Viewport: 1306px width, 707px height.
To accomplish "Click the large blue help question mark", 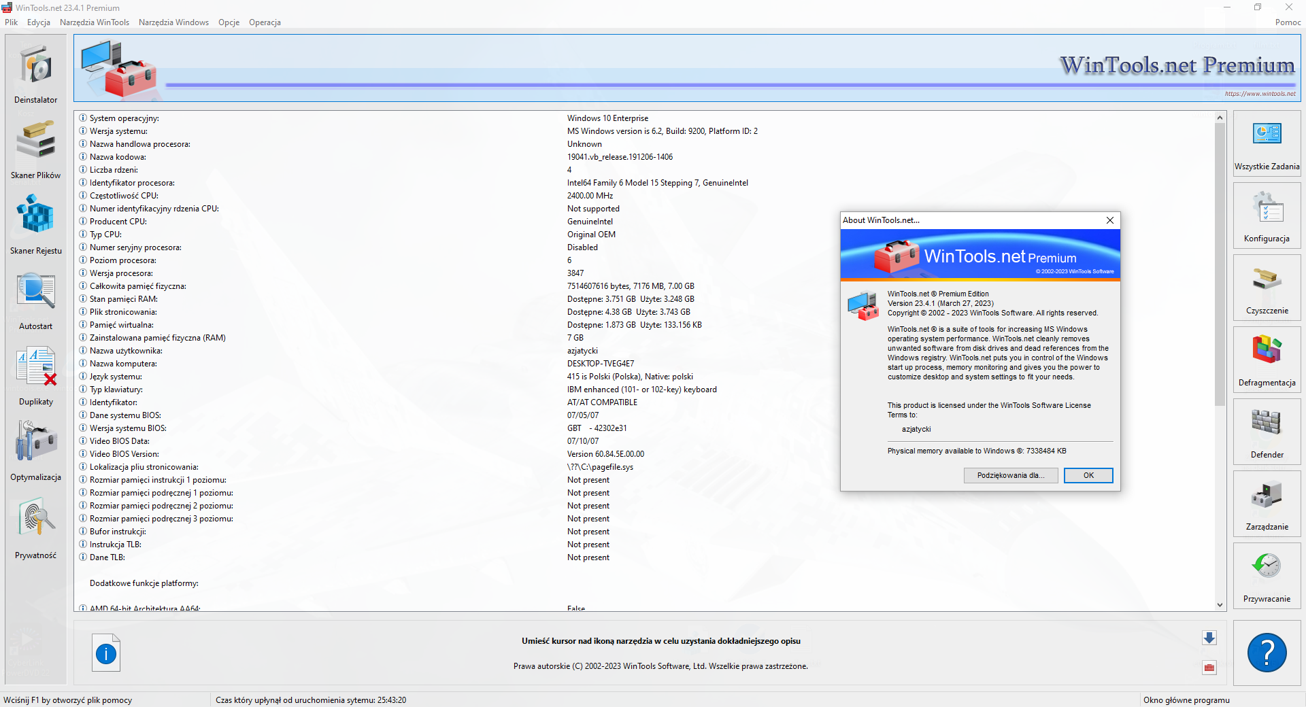I will [x=1267, y=653].
